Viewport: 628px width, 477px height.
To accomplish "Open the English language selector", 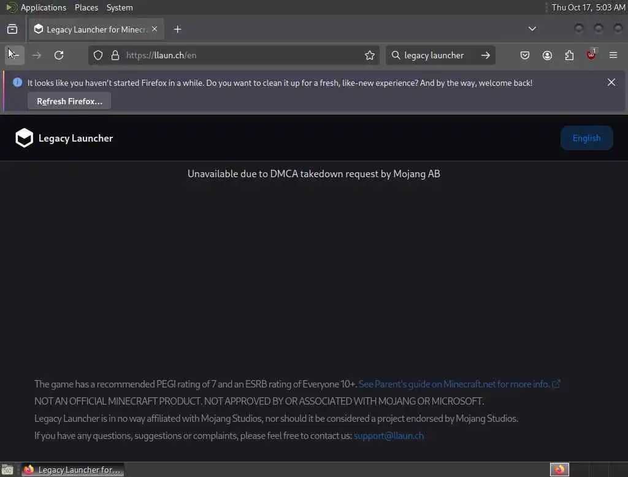I will point(586,138).
